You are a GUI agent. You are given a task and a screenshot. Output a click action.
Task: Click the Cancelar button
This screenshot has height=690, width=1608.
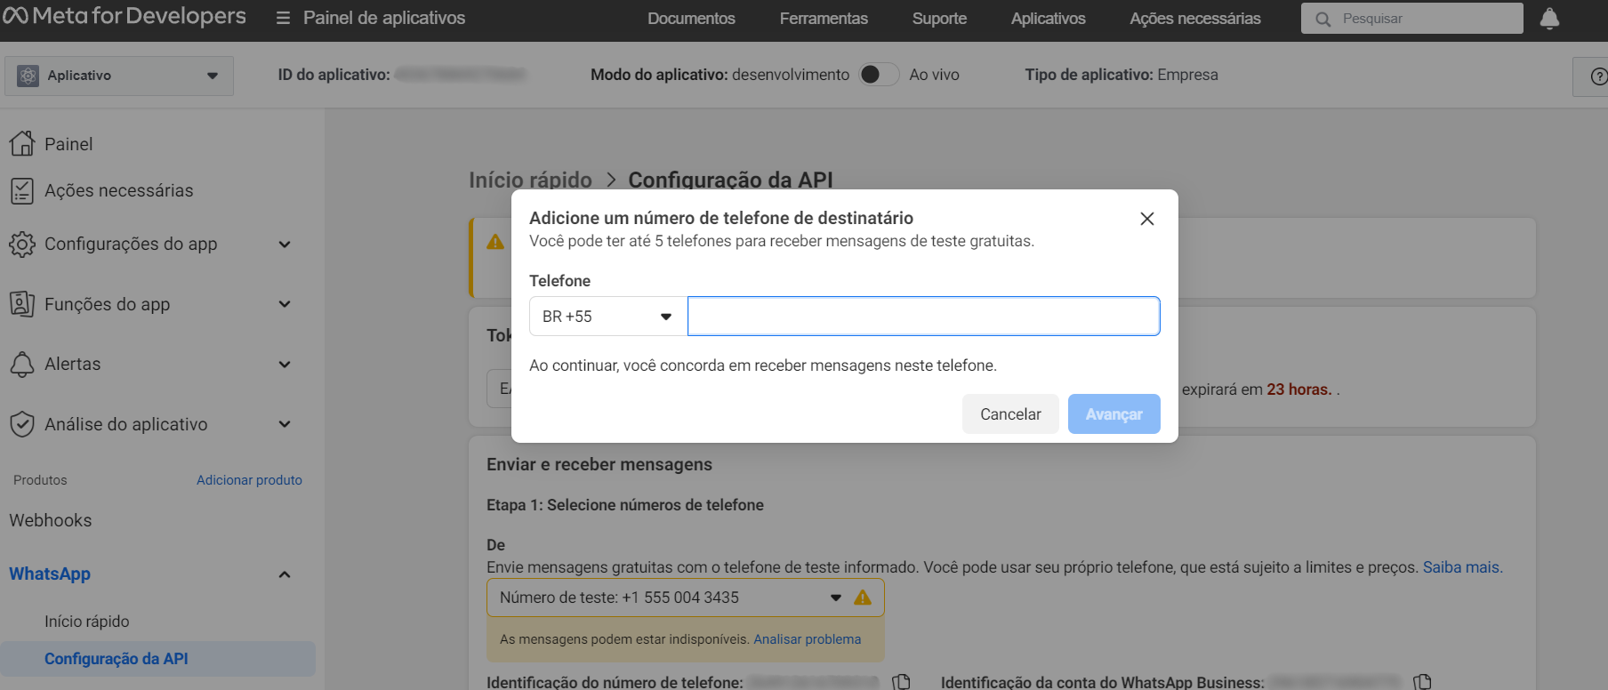tap(1010, 414)
